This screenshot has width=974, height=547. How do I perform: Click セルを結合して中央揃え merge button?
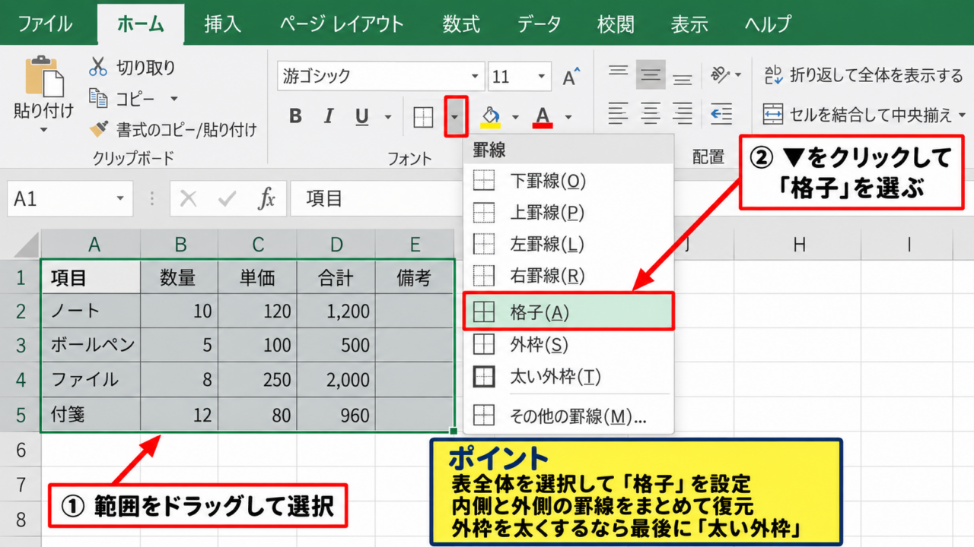pyautogui.click(x=858, y=115)
